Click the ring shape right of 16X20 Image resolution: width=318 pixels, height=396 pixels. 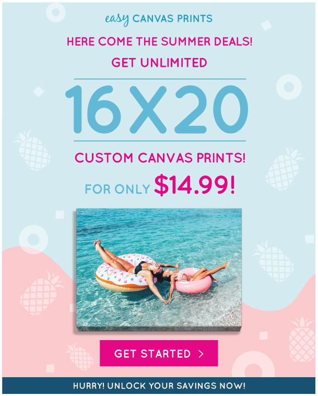click(289, 87)
